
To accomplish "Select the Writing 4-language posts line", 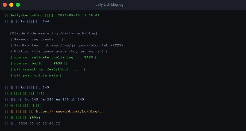I will click(x=59, y=51).
